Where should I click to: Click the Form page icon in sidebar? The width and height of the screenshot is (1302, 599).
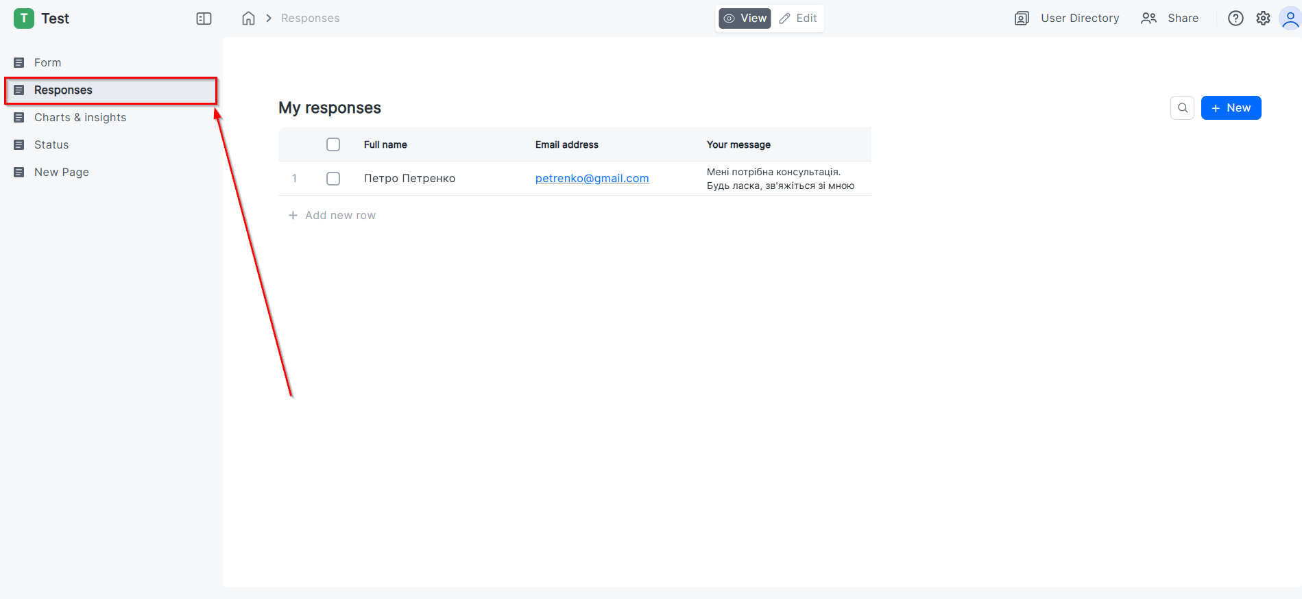pos(19,63)
